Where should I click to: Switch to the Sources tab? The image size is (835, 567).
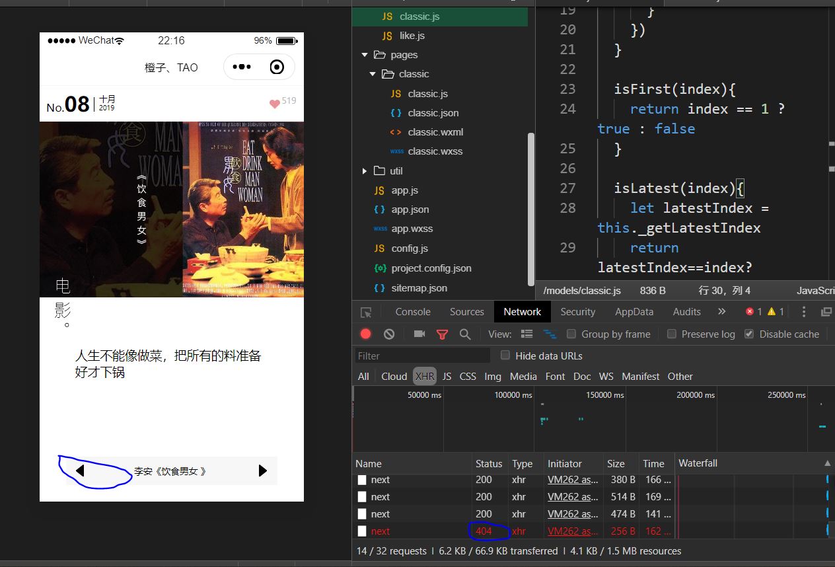pyautogui.click(x=467, y=311)
